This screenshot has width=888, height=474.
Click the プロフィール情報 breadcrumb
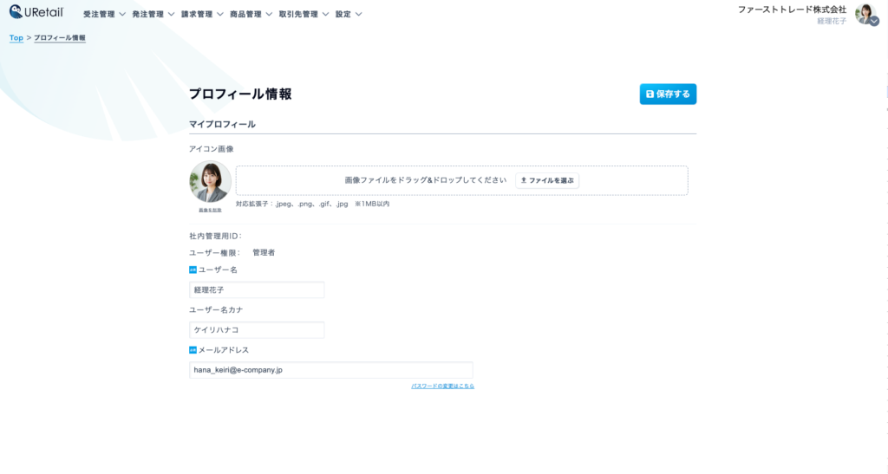click(x=60, y=38)
